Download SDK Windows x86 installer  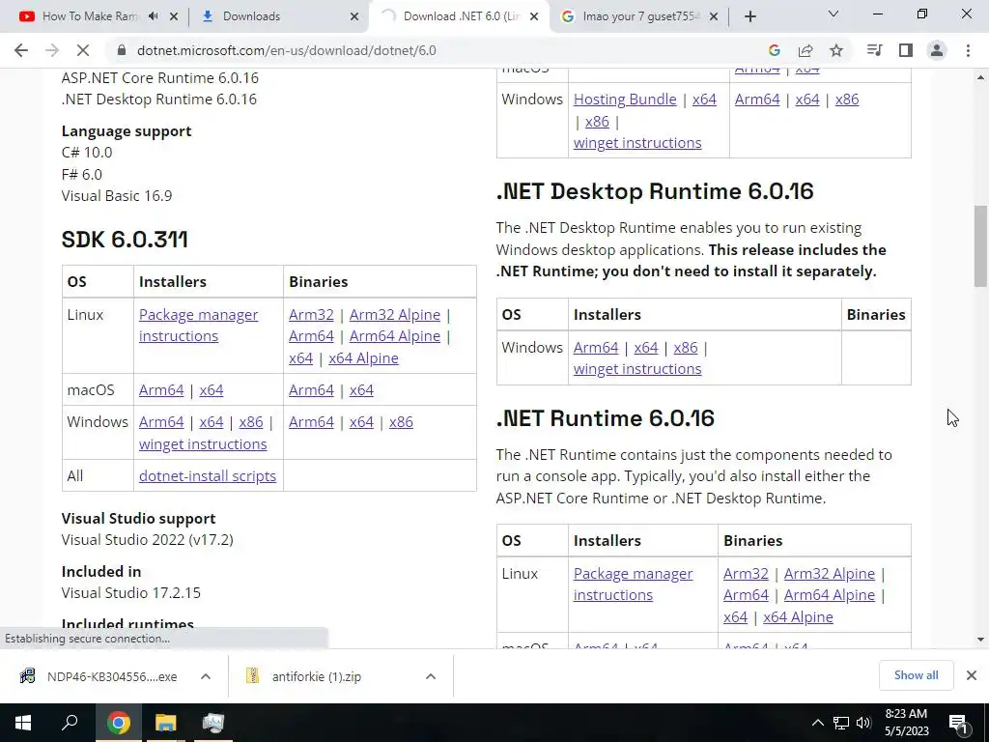251,421
